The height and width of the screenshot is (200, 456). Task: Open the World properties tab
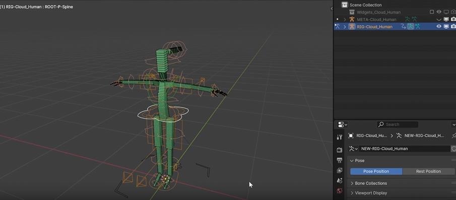tap(340, 191)
